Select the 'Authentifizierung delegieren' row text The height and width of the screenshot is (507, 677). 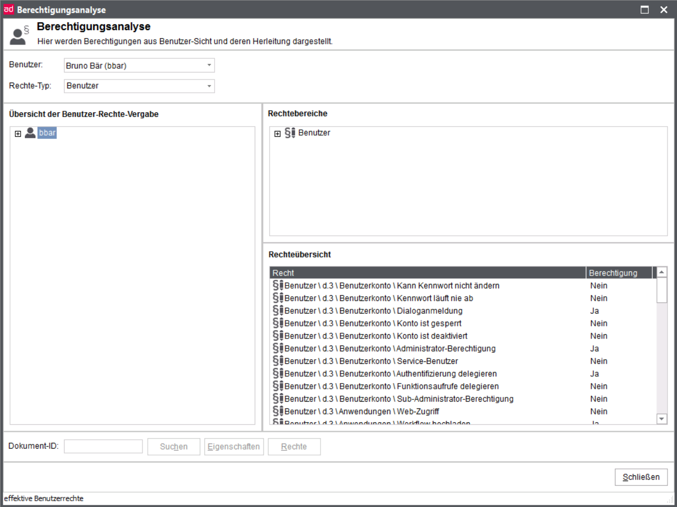tap(390, 373)
